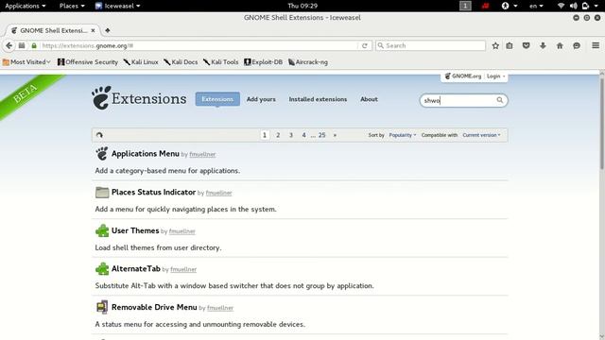
Task: Click the Places Status Indicator folder icon
Action: point(102,192)
